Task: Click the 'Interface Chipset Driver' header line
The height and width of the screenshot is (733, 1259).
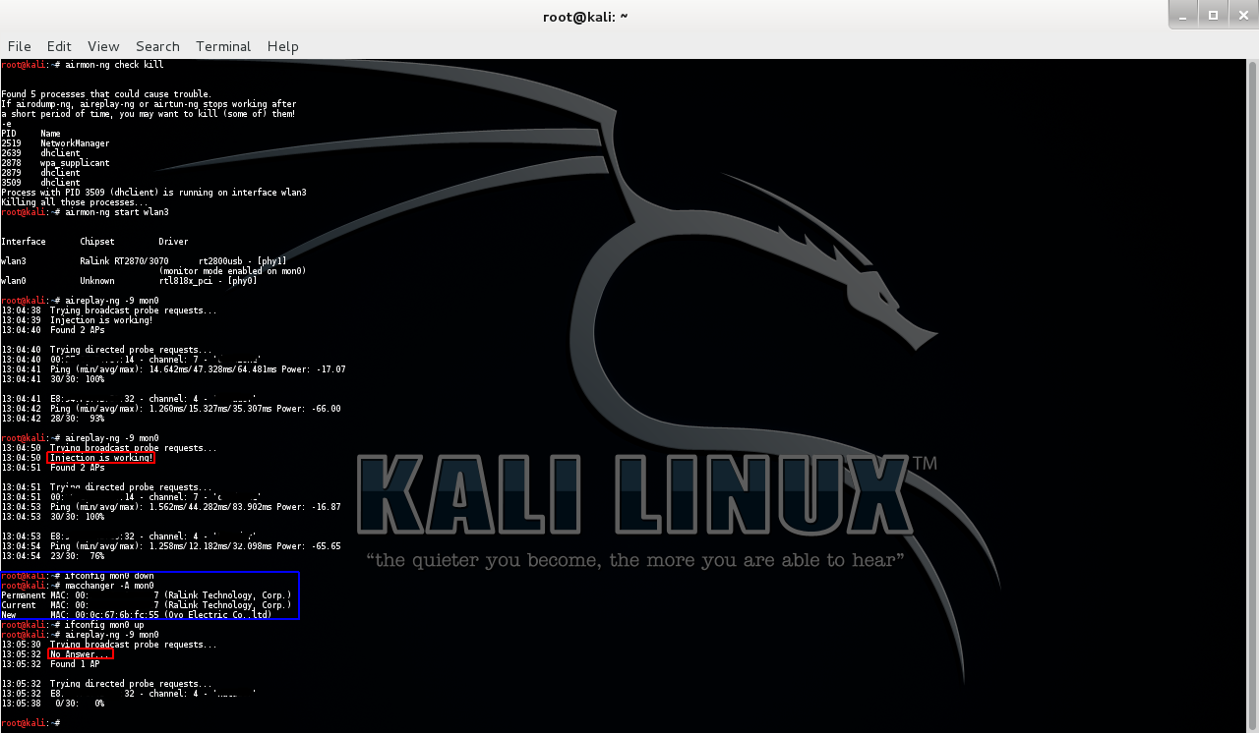Action: pyautogui.click(x=95, y=242)
